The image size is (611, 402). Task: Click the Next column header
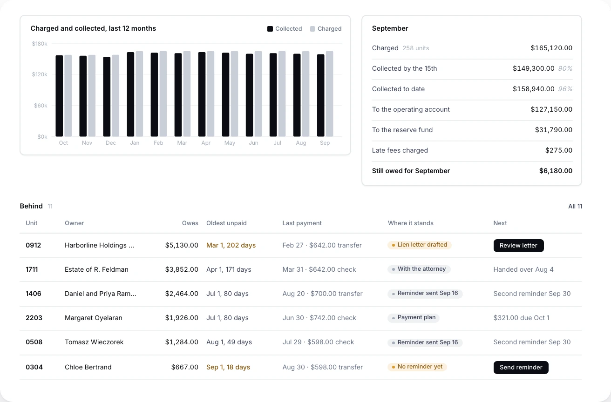(500, 223)
